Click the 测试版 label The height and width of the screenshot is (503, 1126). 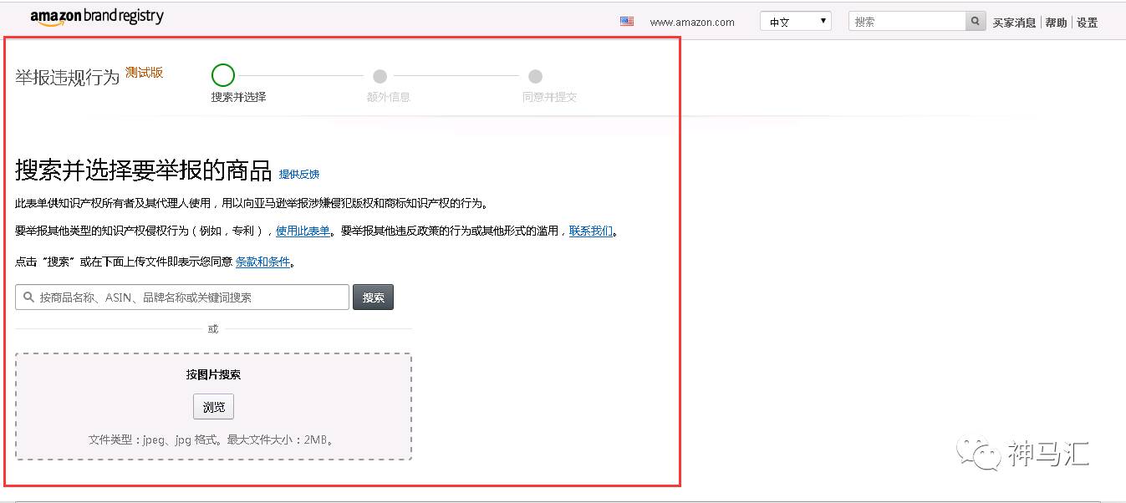tap(144, 73)
